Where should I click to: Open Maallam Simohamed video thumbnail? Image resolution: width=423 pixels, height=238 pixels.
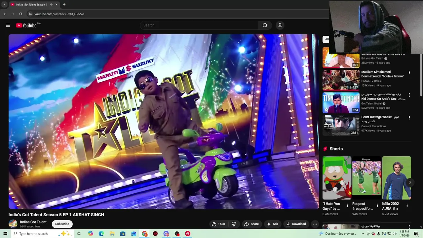point(341,80)
